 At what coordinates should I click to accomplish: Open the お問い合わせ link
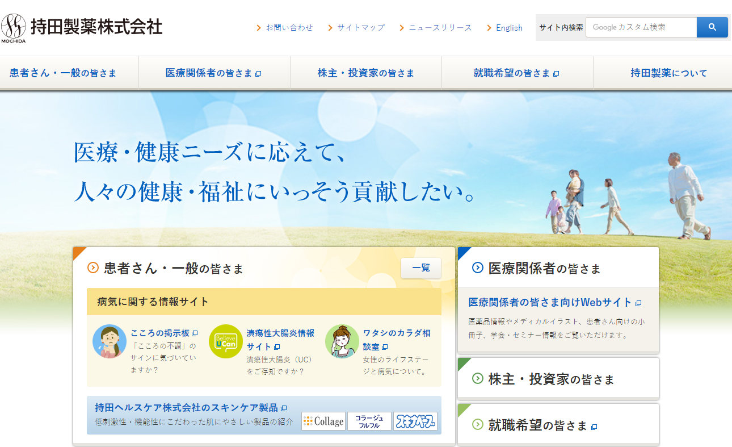click(x=289, y=27)
